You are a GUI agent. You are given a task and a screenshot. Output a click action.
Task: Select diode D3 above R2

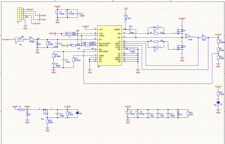156,27
